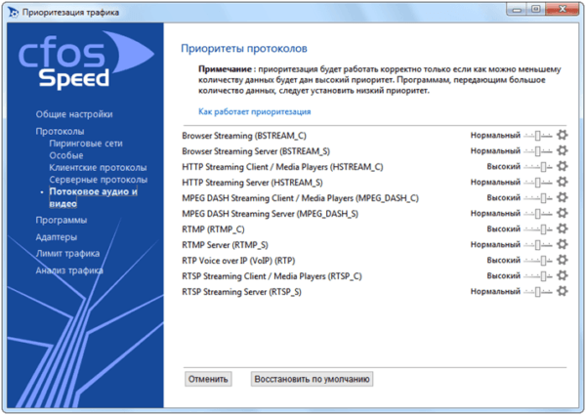Select Пиринговые сети under protocols
The width and height of the screenshot is (586, 415).
(86, 144)
